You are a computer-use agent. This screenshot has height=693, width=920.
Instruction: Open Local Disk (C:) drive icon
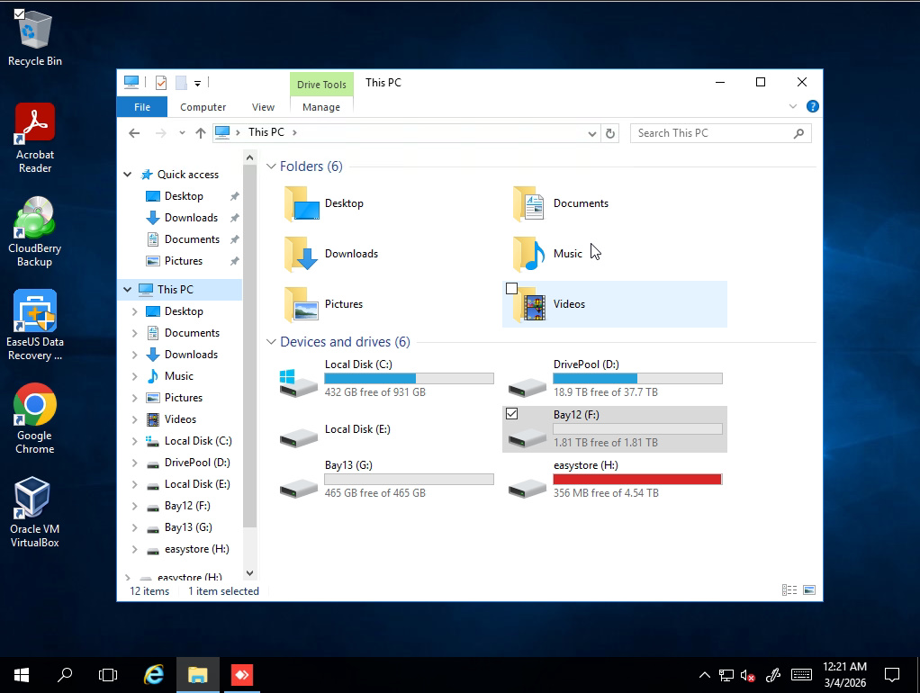[299, 382]
